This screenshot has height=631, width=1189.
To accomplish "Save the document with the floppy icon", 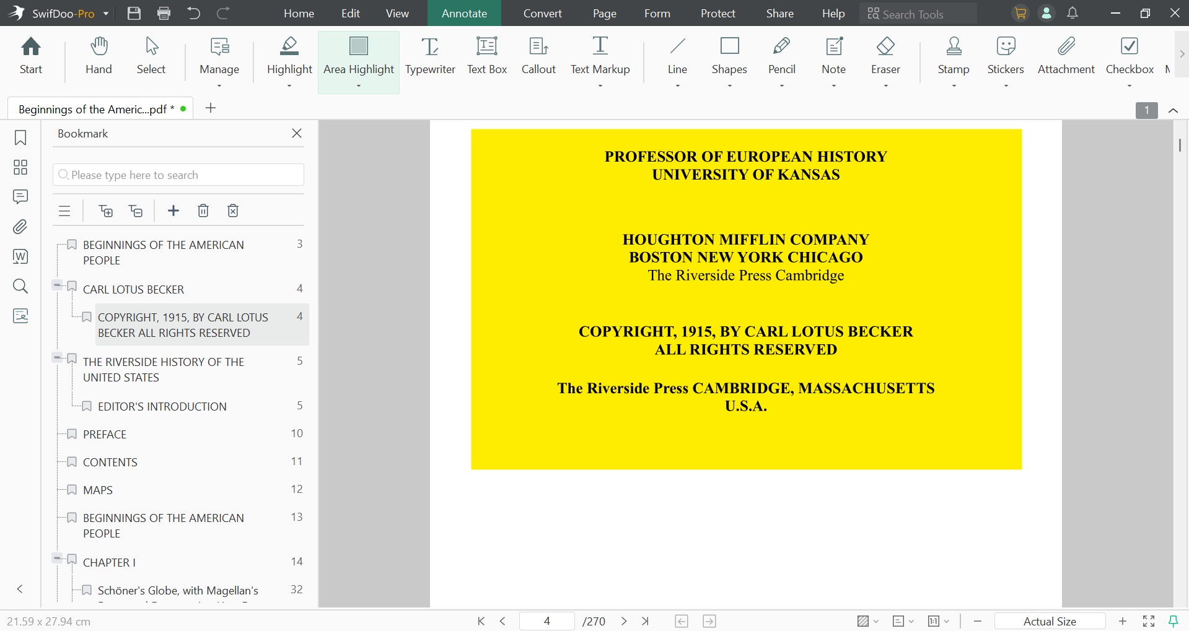I will pos(134,13).
